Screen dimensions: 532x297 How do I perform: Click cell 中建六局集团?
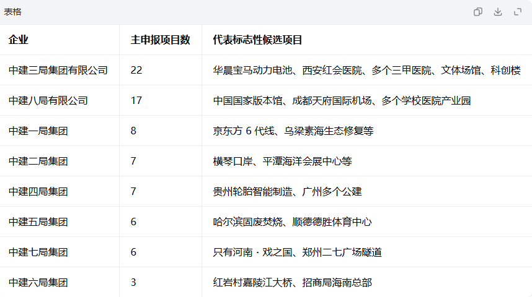point(38,282)
